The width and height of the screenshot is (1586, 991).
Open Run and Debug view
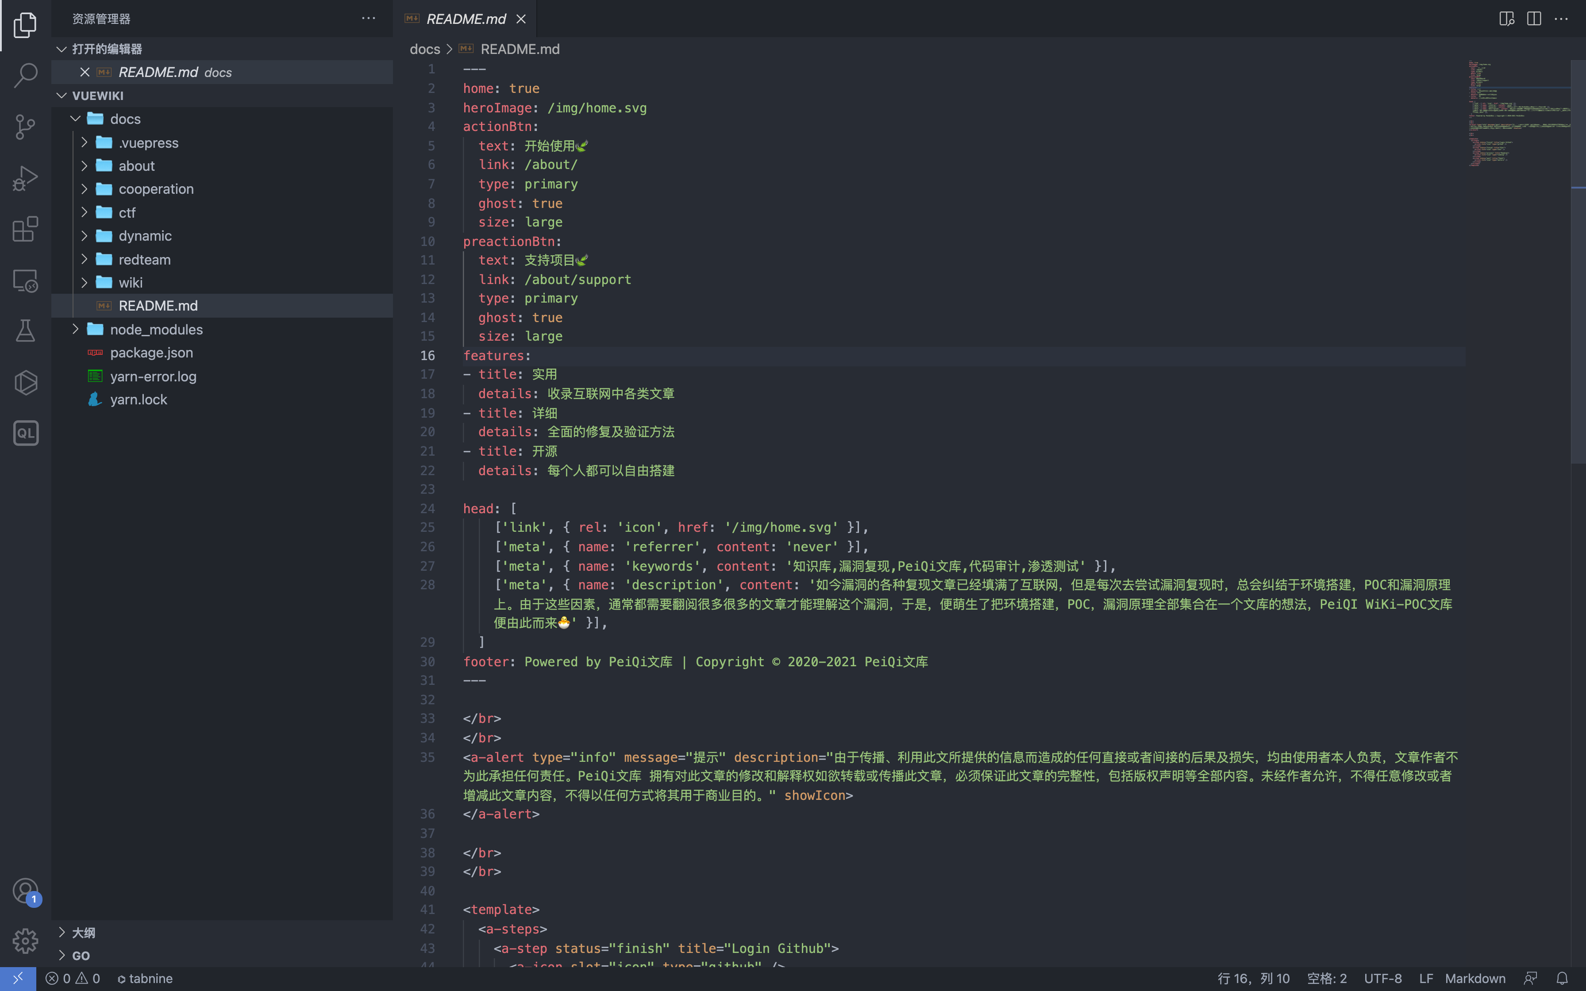(25, 177)
